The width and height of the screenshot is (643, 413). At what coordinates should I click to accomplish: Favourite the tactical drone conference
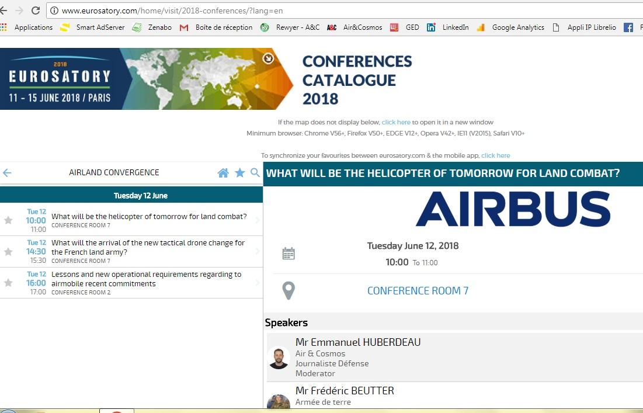point(8,252)
